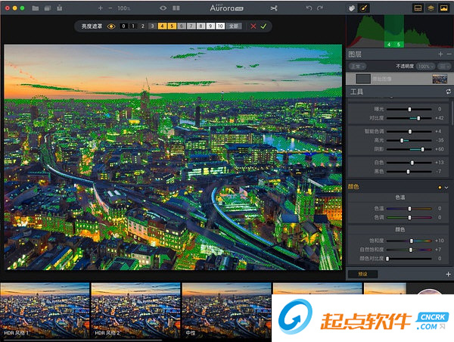Viewport: 454px width, 342px height.
Task: Undo the last edit
Action: 309,8
